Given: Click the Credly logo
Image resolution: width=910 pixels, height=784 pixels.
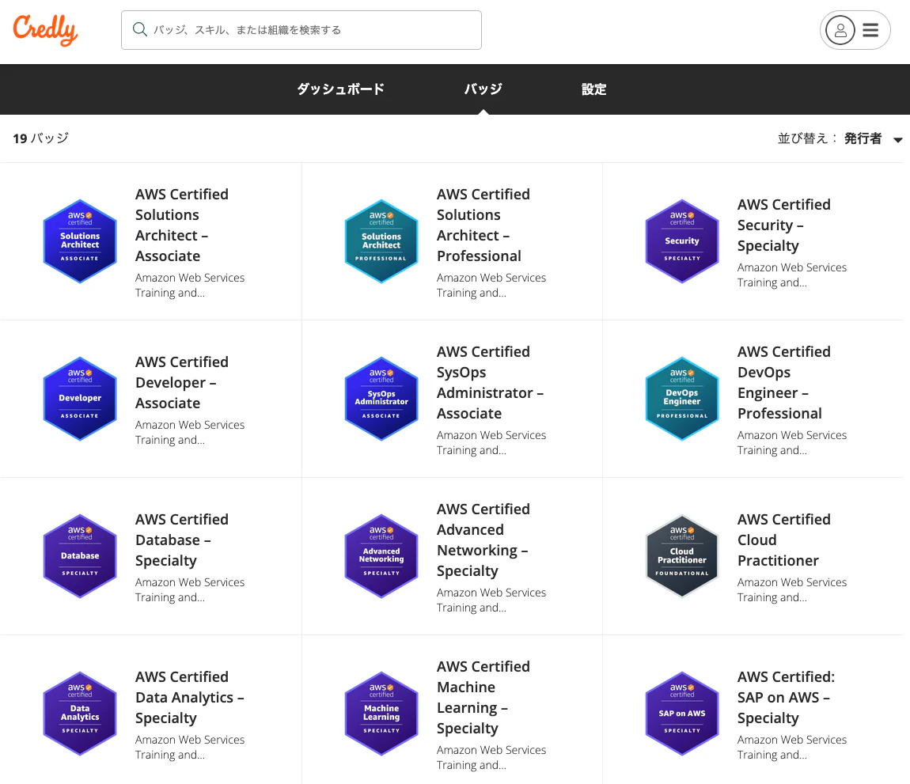Looking at the screenshot, I should [45, 29].
